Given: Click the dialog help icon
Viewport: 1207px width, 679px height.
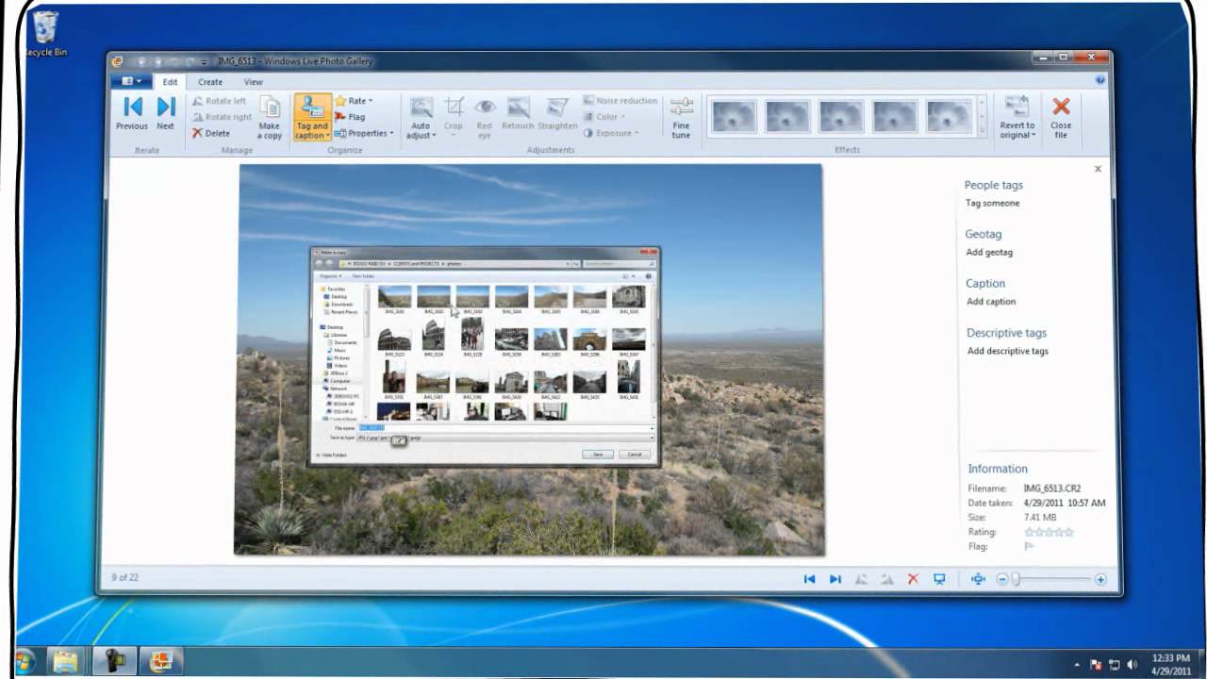Looking at the screenshot, I should point(649,275).
